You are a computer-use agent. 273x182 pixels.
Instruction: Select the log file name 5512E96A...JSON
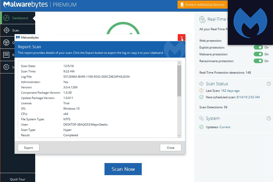point(96,76)
